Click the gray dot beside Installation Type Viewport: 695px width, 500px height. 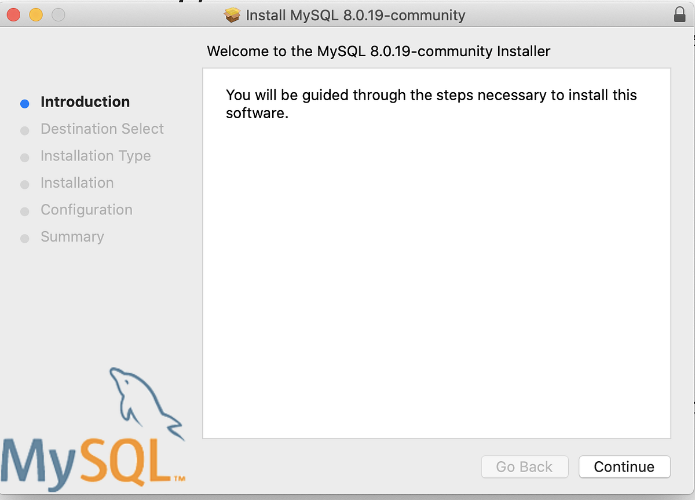click(24, 157)
